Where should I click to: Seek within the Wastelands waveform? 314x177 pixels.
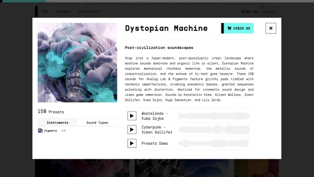(x=214, y=116)
